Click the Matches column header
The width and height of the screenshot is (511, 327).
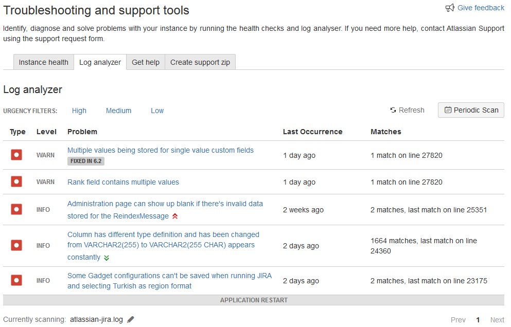click(386, 132)
